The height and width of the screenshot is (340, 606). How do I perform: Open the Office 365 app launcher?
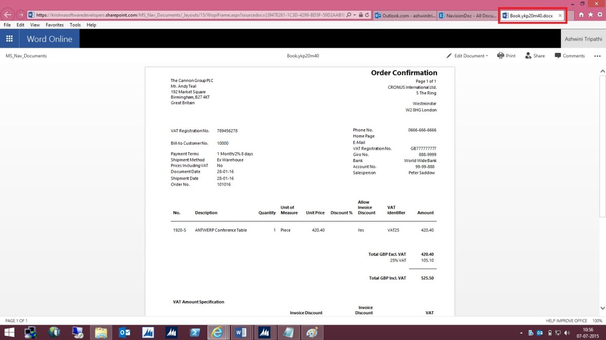[x=9, y=38]
